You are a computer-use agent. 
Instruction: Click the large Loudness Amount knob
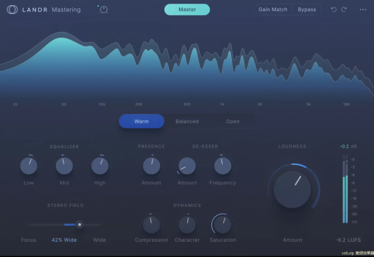click(292, 190)
